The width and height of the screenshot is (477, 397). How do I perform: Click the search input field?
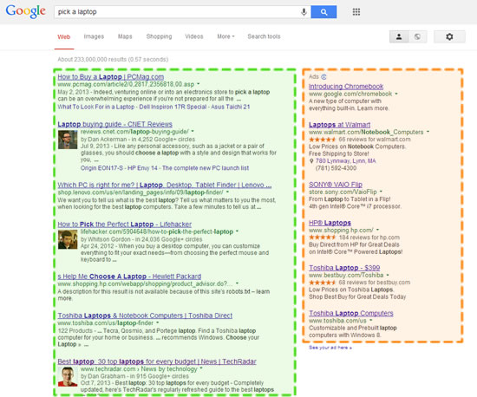[176, 12]
